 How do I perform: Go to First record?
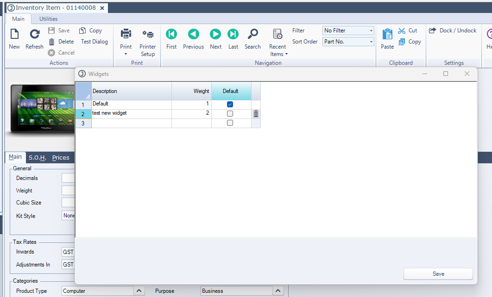click(171, 35)
